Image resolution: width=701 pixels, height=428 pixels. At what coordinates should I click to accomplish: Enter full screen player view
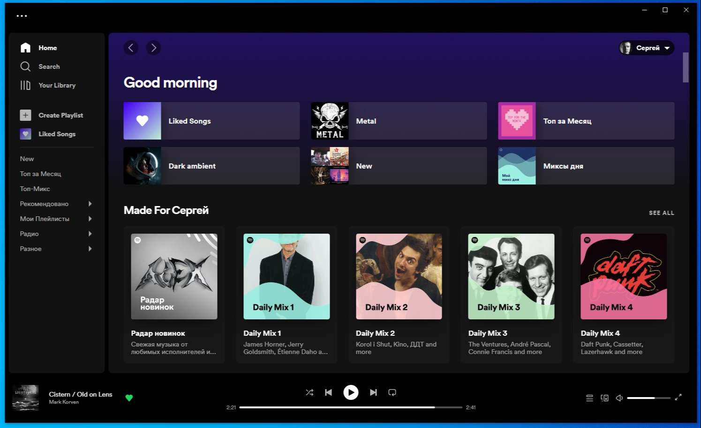tap(678, 398)
